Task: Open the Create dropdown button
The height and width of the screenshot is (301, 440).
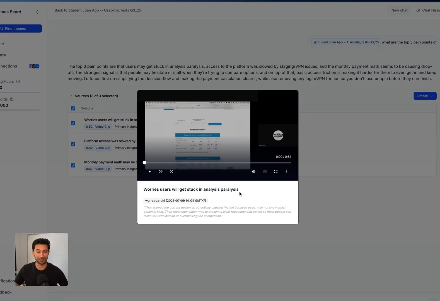Action: click(425, 96)
